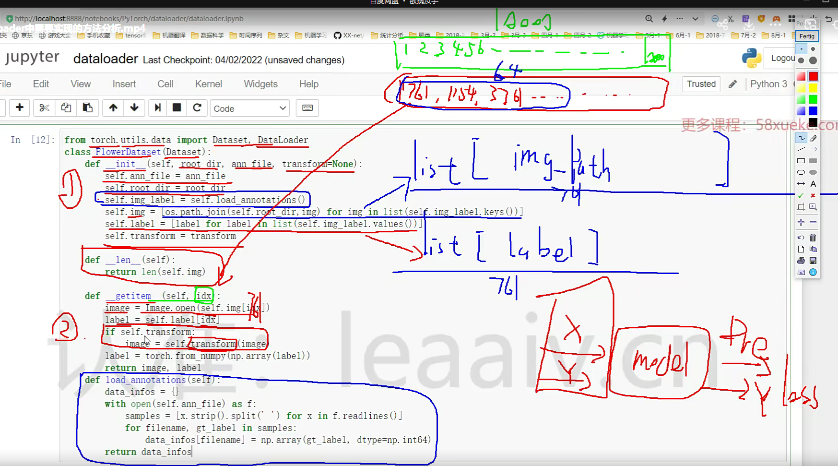Select the straight line tool
This screenshot has width=838, height=466.
(x=801, y=150)
